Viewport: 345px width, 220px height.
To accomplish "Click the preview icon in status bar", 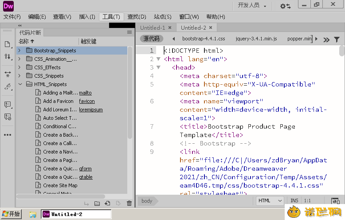I will click(x=335, y=200).
